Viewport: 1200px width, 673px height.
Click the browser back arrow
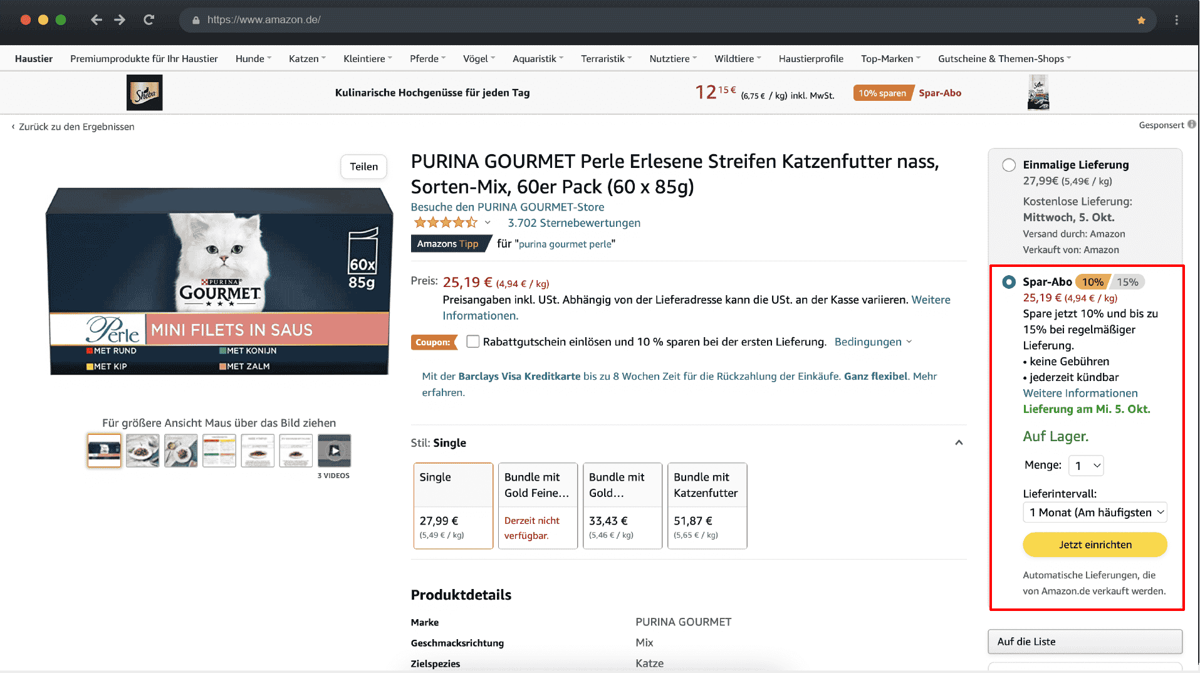point(96,20)
